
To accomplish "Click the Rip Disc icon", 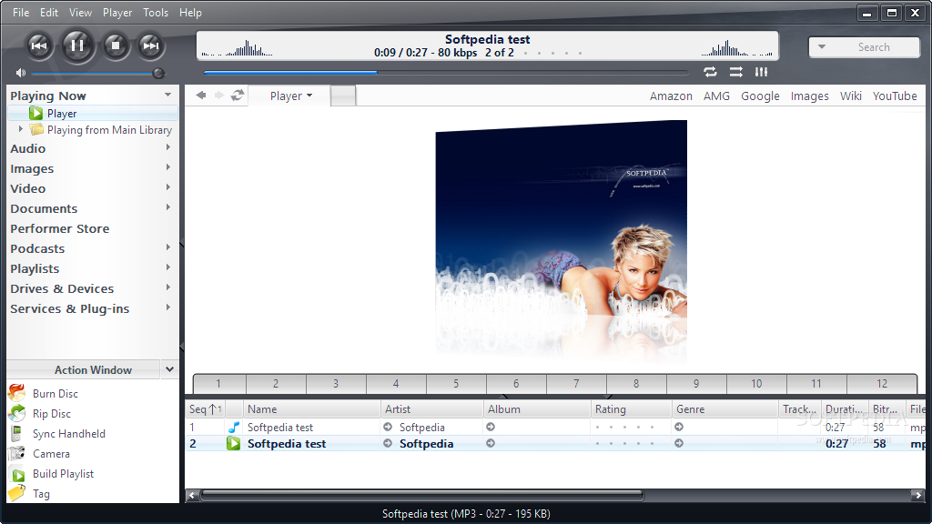I will [17, 413].
